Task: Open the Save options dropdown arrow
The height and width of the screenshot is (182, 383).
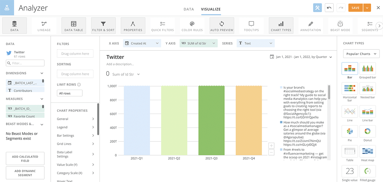Action: tap(367, 8)
